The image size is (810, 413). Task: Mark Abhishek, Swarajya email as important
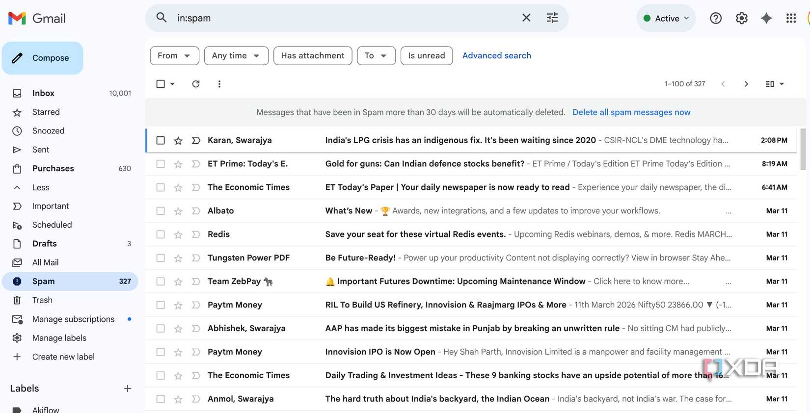pyautogui.click(x=196, y=329)
